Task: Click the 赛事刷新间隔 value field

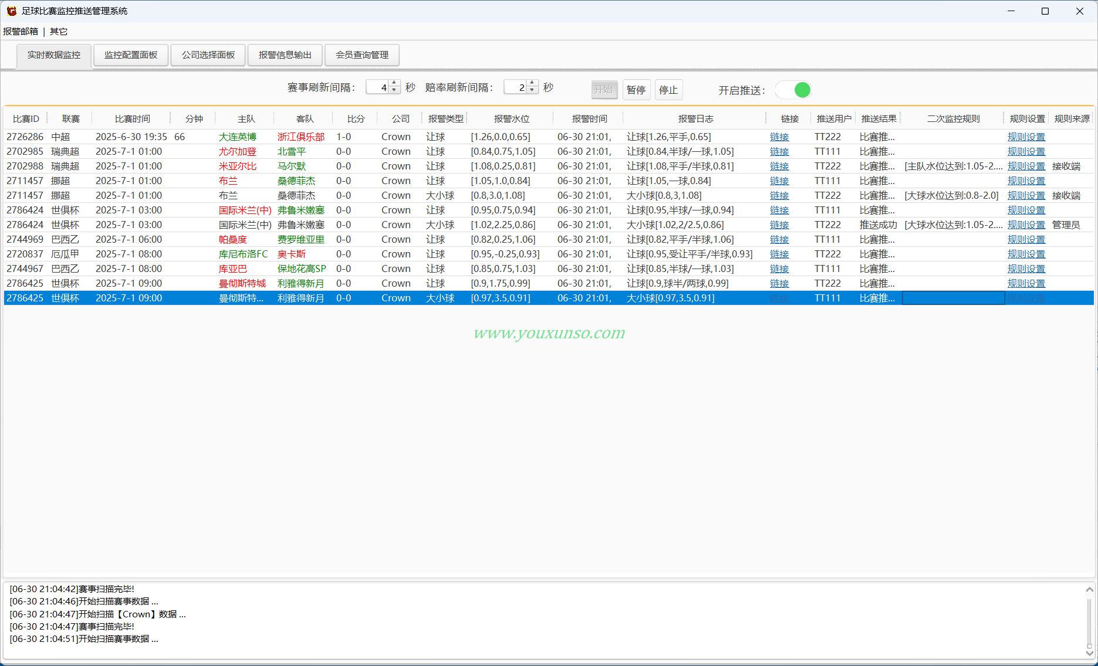Action: [x=377, y=87]
